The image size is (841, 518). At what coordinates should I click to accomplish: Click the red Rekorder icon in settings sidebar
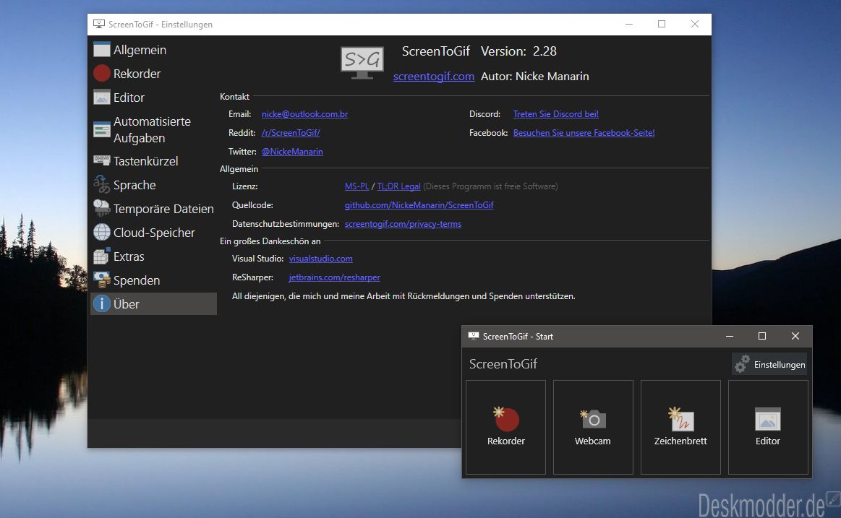101,74
